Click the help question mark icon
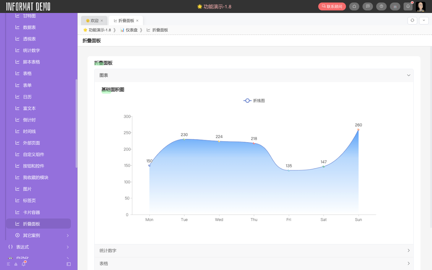The height and width of the screenshot is (270, 432). click(381, 6)
